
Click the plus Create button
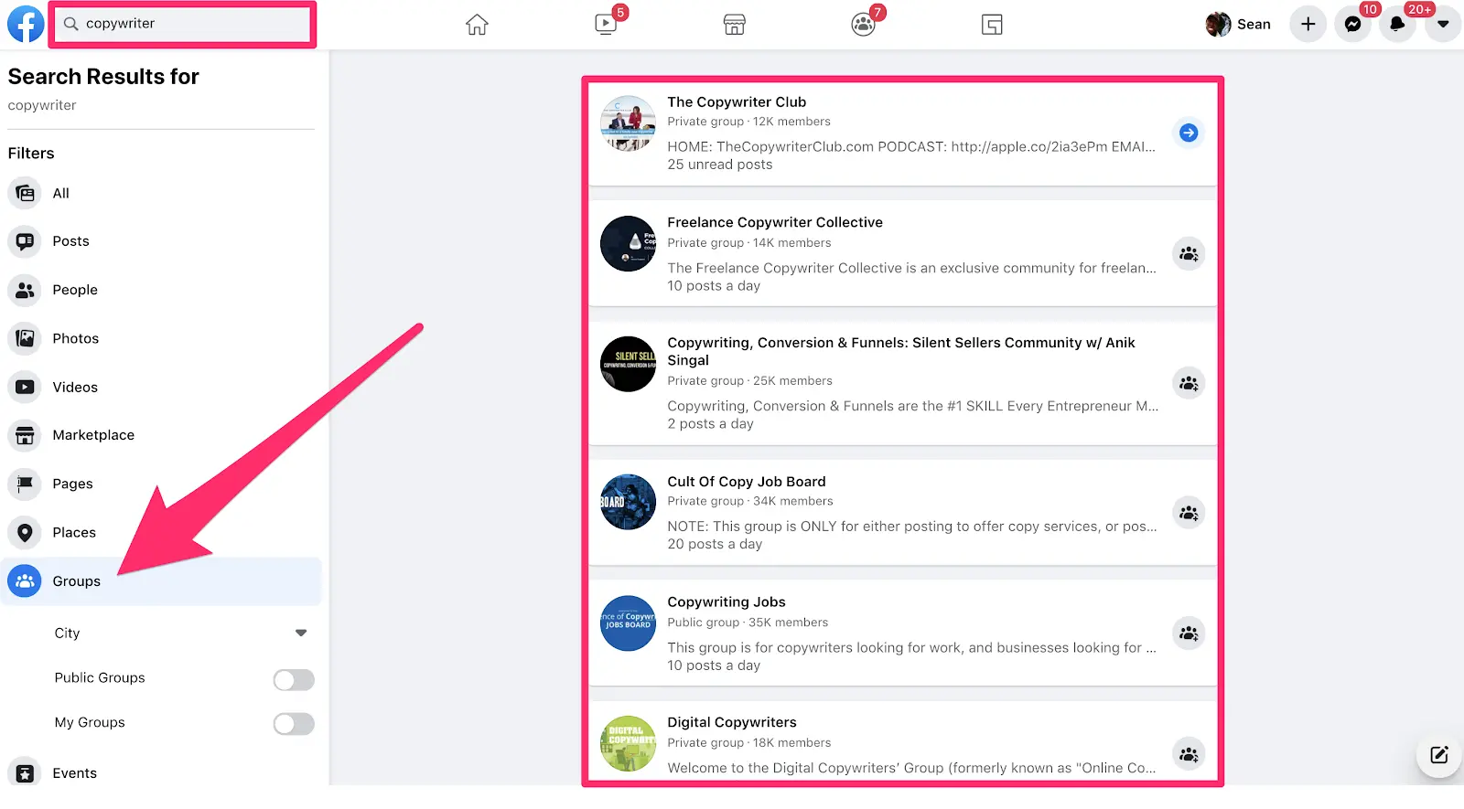click(1308, 25)
